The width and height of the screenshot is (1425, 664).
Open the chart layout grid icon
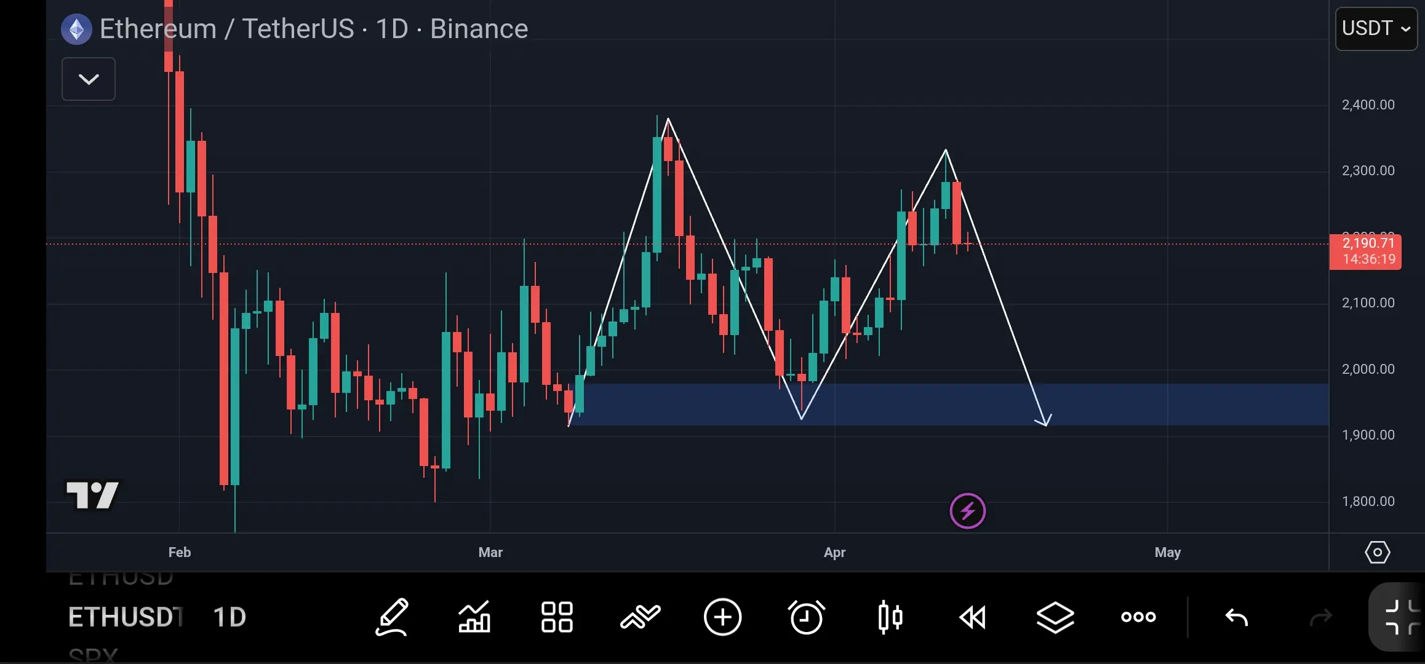(557, 617)
